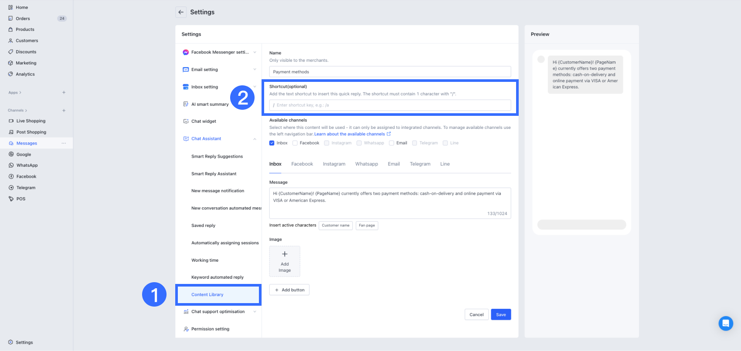This screenshot has height=351, width=741.
Task: Click the Telegram channel icon in sidebar
Action: (11, 188)
